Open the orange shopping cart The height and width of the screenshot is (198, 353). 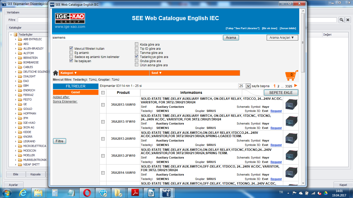pyautogui.click(x=291, y=76)
